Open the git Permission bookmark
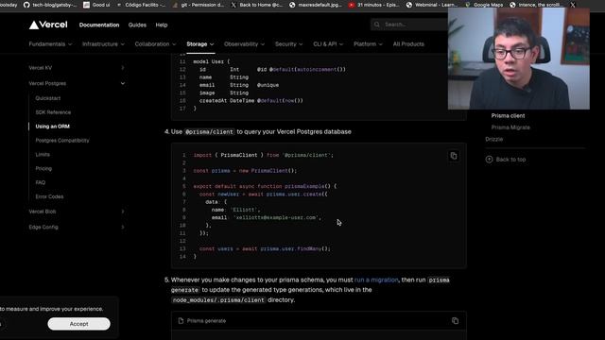The image size is (605, 340). (x=199, y=5)
